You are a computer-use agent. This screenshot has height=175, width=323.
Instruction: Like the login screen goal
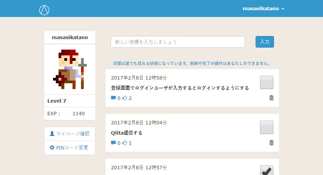125,98
